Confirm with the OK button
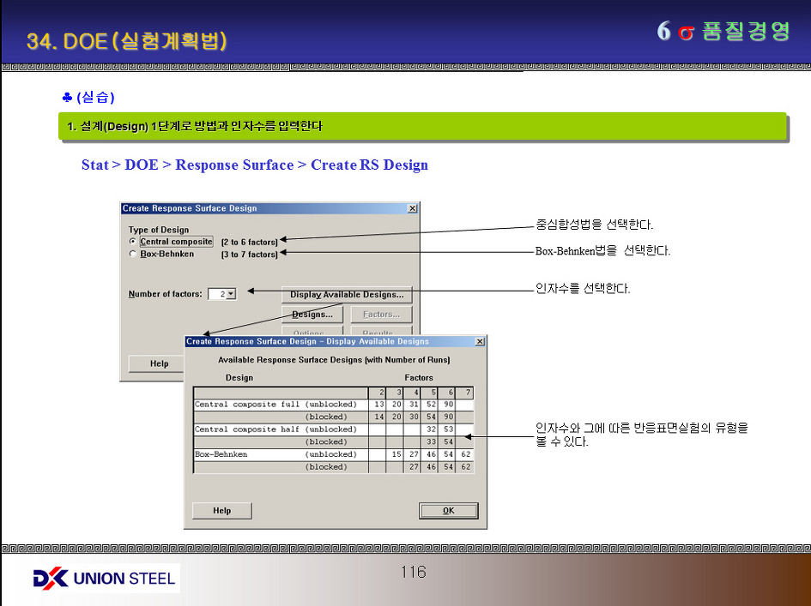Screen dimensions: 811x606 (449, 510)
